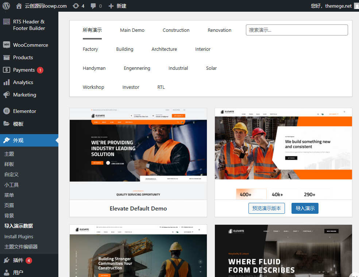Select the Building filter tab
Screen dimensions: 359x277
(125, 49)
